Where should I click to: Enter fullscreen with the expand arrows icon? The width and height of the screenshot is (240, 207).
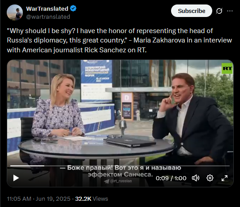point(224,178)
